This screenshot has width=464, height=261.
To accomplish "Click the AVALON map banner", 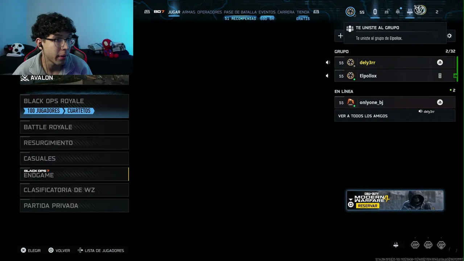I will (x=74, y=79).
